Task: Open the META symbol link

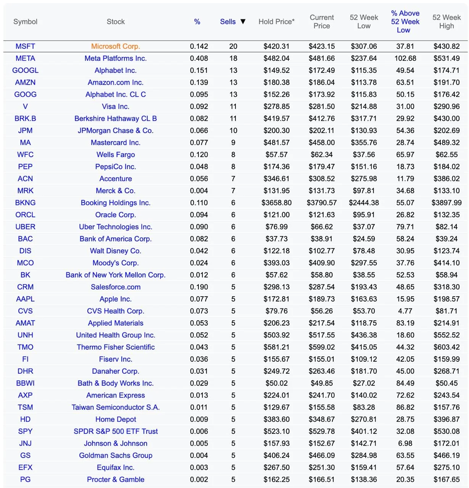Action: [x=25, y=58]
